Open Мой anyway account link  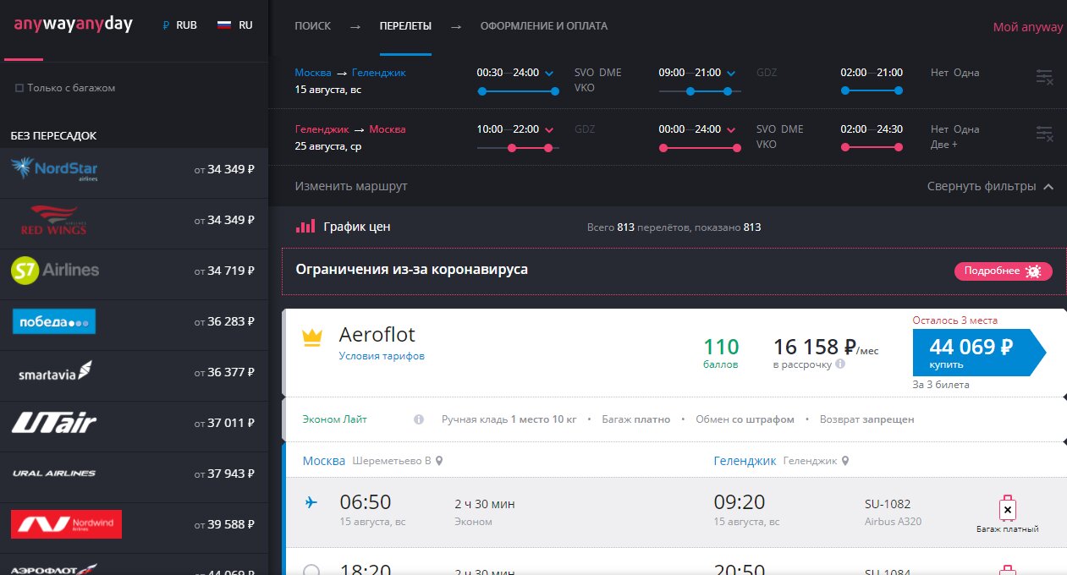[x=1027, y=27]
